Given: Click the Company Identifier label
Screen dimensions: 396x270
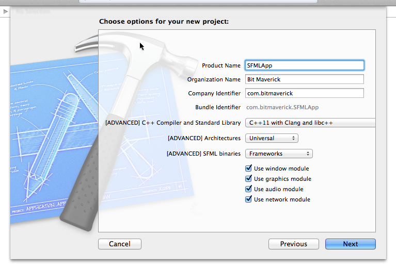Looking at the screenshot, I should pos(214,93).
